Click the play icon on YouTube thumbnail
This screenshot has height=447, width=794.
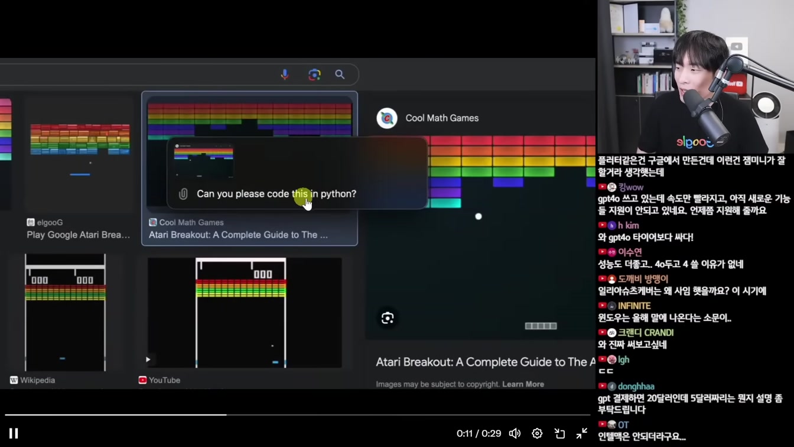pyautogui.click(x=148, y=359)
